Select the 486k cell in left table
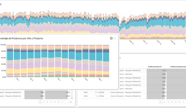 coord(58,96)
